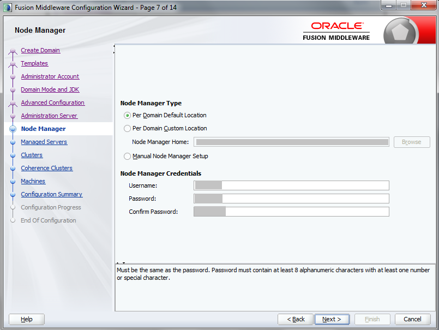Image resolution: width=439 pixels, height=330 pixels.
Task: Click the Next button
Action: [x=332, y=319]
